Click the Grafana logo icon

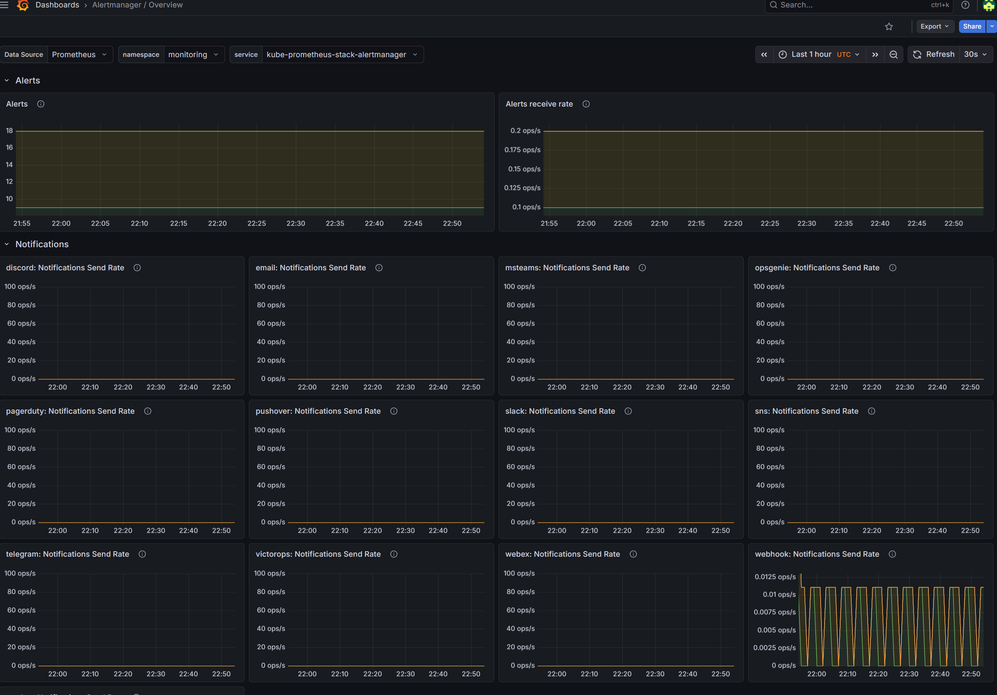pos(23,5)
